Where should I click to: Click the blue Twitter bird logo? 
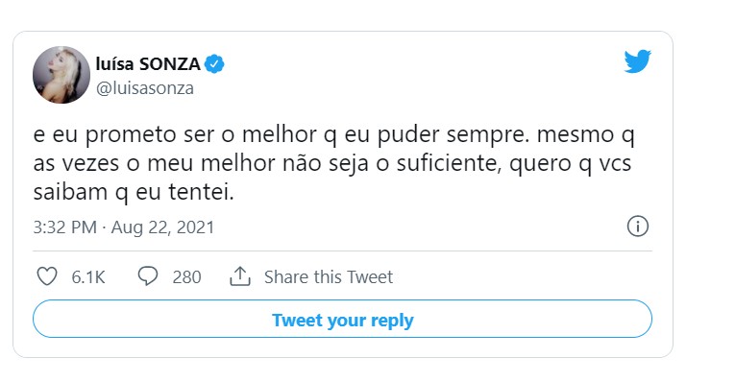point(638,61)
